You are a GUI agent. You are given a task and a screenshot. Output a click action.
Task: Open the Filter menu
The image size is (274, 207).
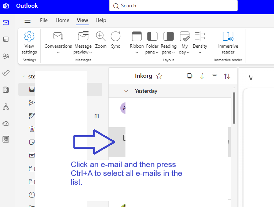tap(215, 76)
